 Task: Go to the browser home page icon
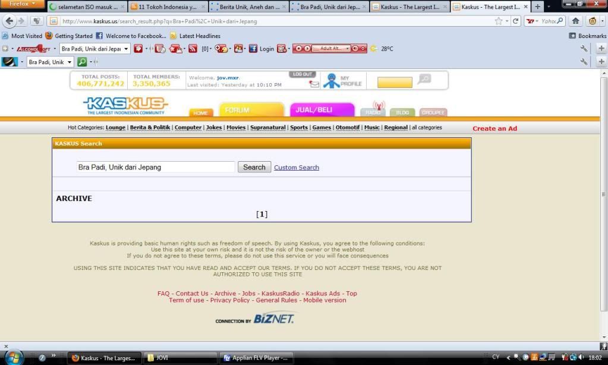pyautogui.click(x=575, y=21)
